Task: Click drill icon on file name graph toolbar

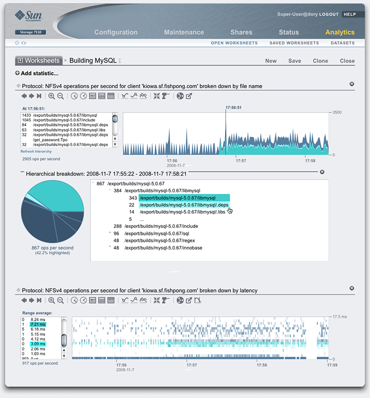Action: (166, 96)
